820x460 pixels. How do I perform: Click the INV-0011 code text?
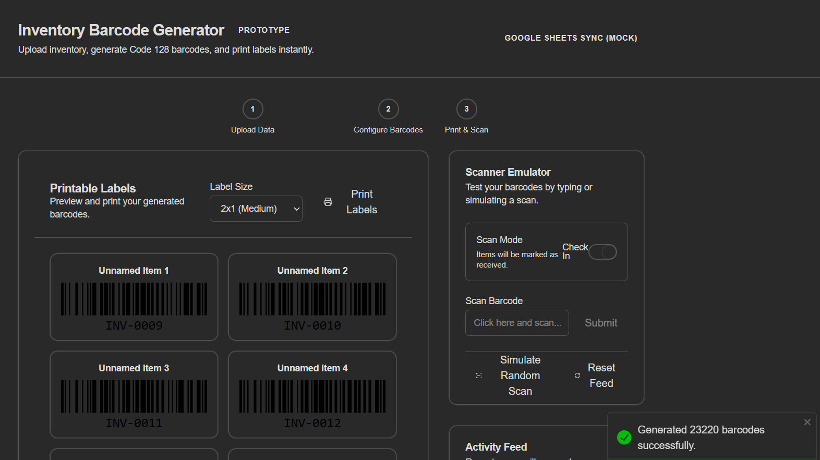point(134,423)
